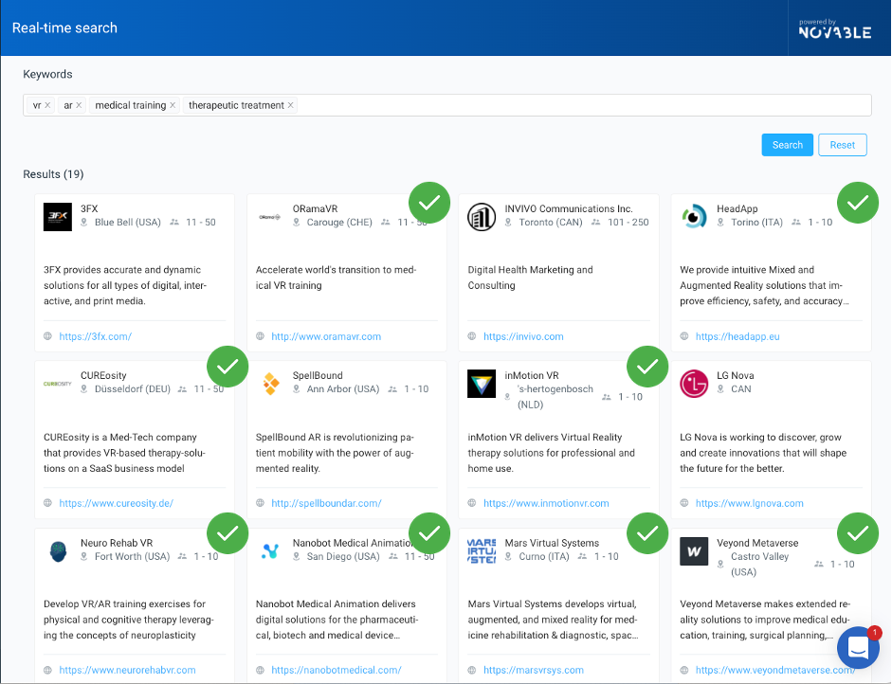Click the 'INVIVO Communications Inc.' title
The height and width of the screenshot is (684, 892).
point(569,208)
